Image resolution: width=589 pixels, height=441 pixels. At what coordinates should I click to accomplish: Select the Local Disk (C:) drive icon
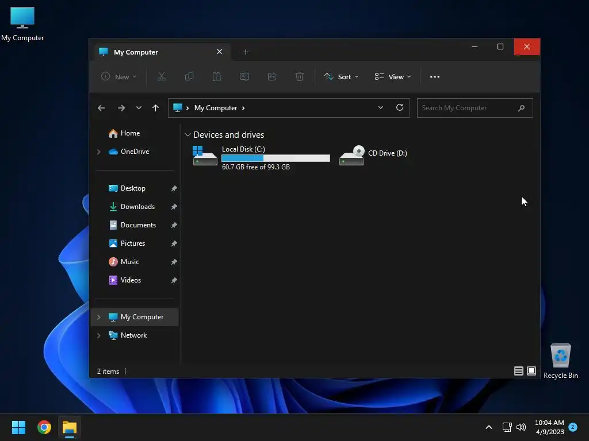(x=205, y=156)
